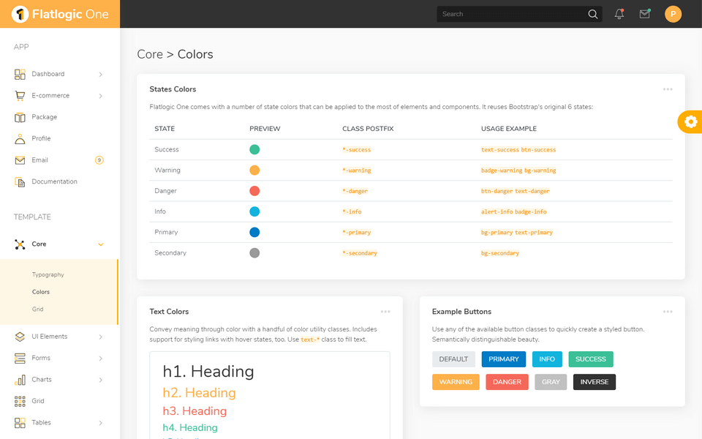Open the States Colors card options menu
The height and width of the screenshot is (439, 702).
pos(667,89)
